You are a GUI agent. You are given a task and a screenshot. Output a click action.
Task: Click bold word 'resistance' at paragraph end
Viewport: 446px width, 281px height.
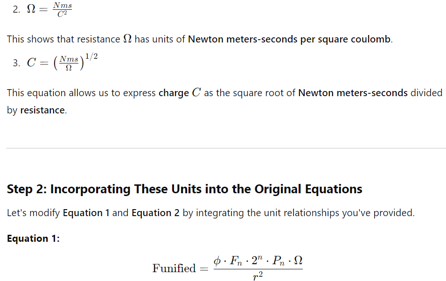pyautogui.click(x=42, y=110)
